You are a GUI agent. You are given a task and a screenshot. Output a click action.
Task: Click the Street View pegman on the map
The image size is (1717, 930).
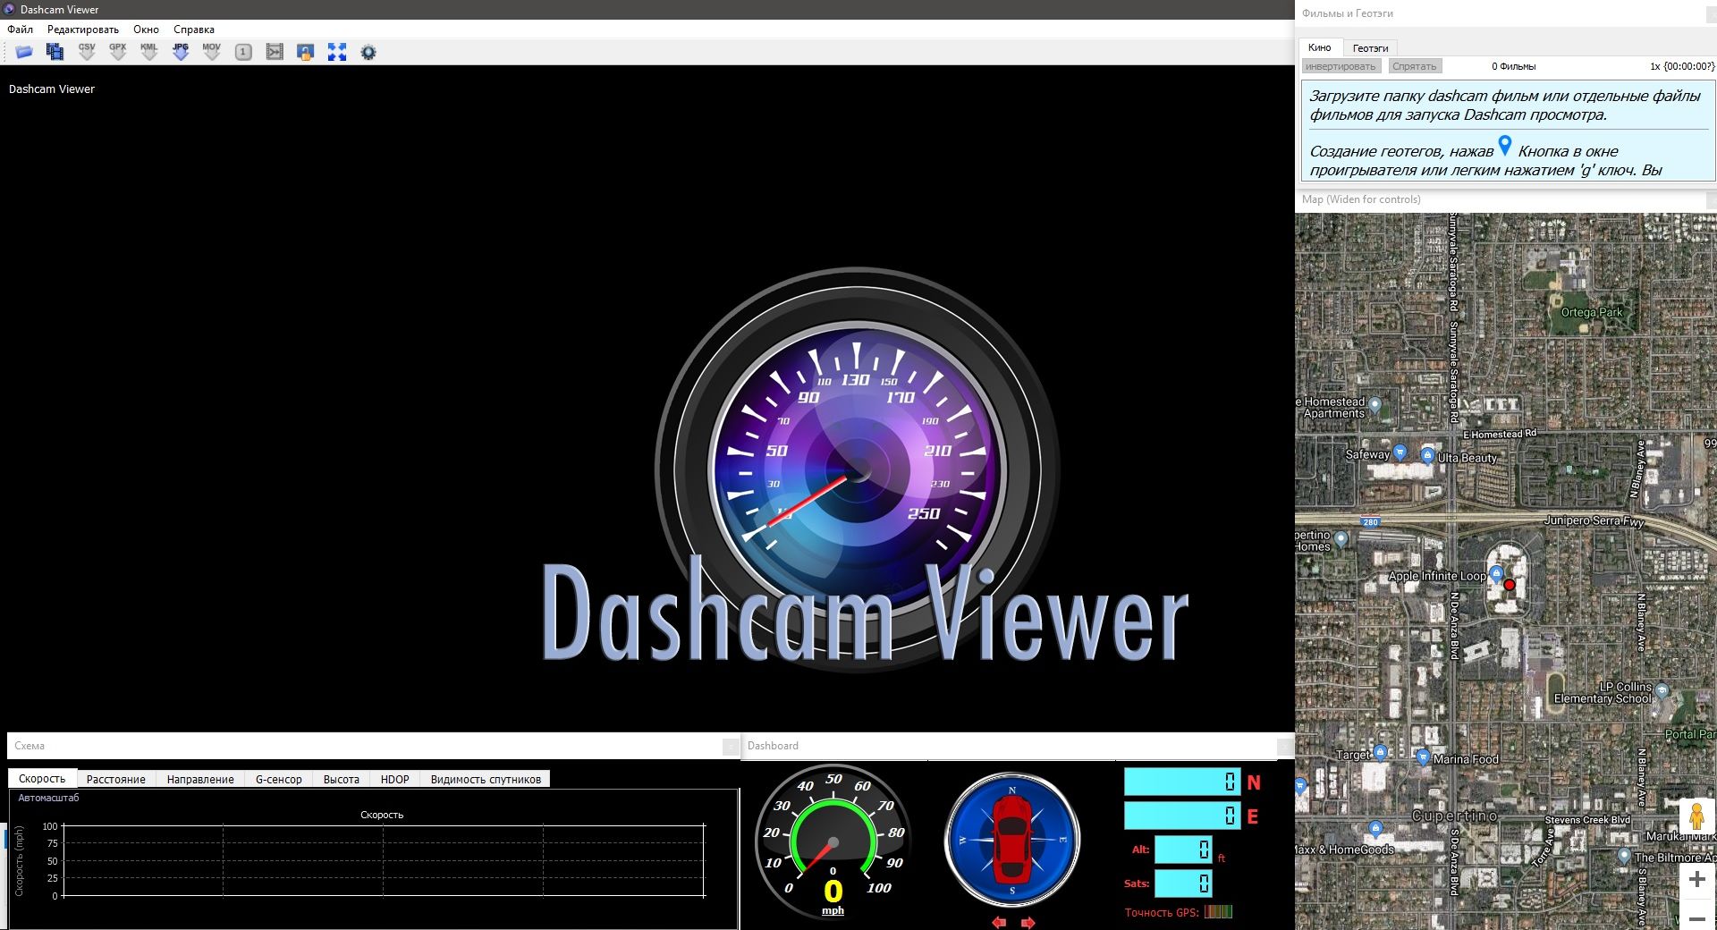point(1696,816)
